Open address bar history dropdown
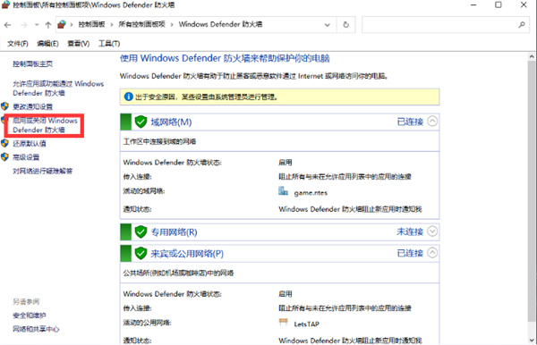The width and height of the screenshot is (537, 345). (x=327, y=25)
